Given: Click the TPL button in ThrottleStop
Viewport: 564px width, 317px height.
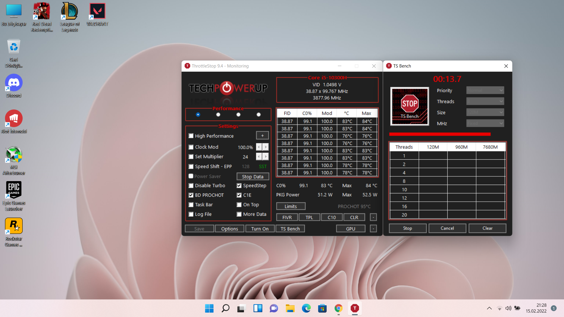Looking at the screenshot, I should click(309, 217).
